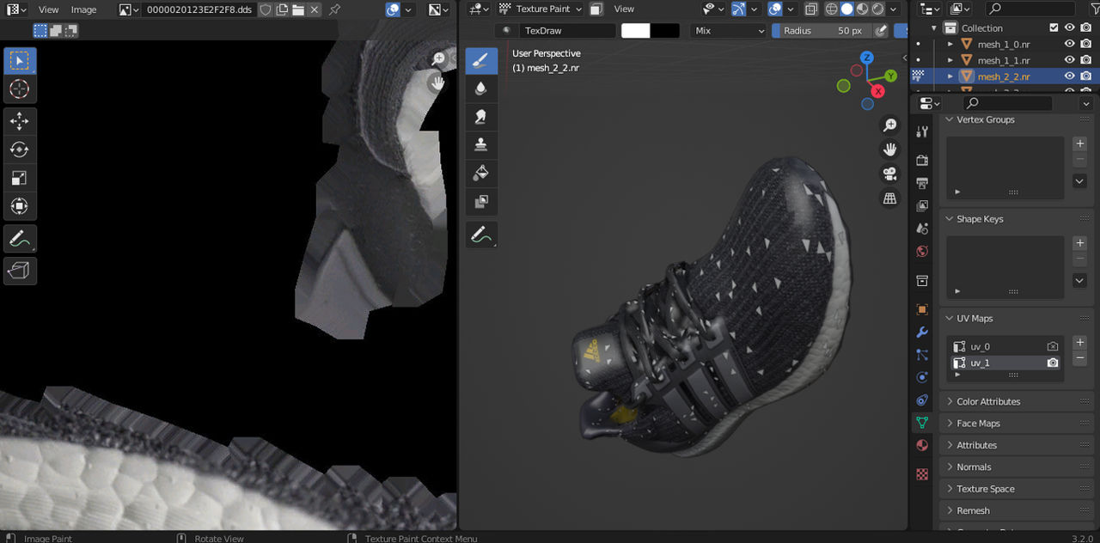The width and height of the screenshot is (1100, 543).
Task: Select the Smear tool
Action: (x=481, y=117)
